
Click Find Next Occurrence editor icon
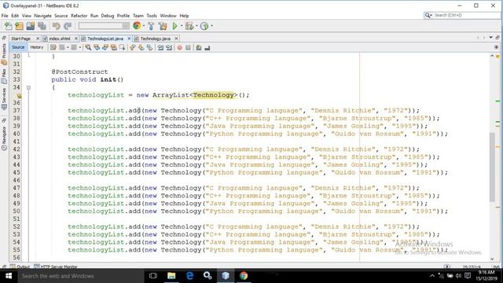pyautogui.click(x=105, y=47)
